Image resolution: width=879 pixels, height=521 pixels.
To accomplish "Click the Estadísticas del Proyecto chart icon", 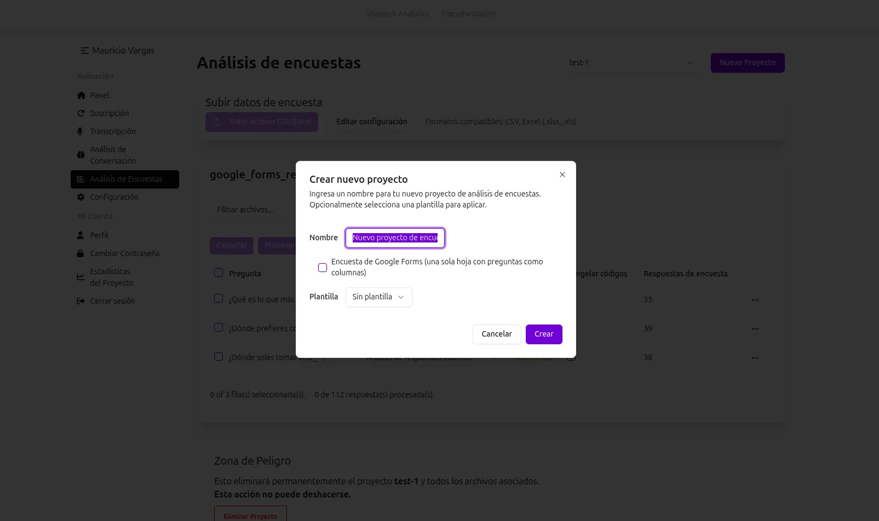I will (80, 277).
